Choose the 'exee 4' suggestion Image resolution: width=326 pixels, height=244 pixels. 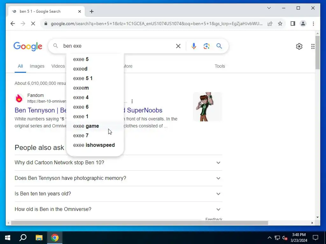coord(95,98)
